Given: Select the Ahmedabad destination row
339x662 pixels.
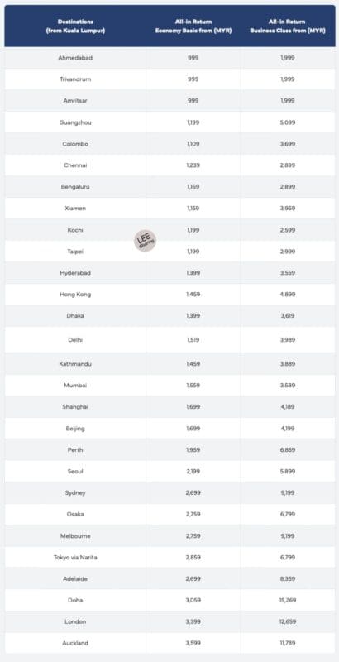Looking at the screenshot, I should (170, 58).
